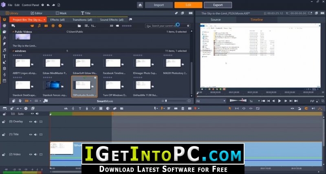The image size is (326, 174).
Task: Open the Effects: (all) library tab
Action: click(57, 19)
